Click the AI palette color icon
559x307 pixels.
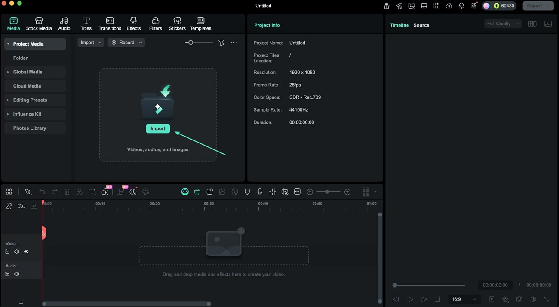(145, 192)
